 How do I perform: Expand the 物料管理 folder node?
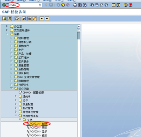(11, 38)
